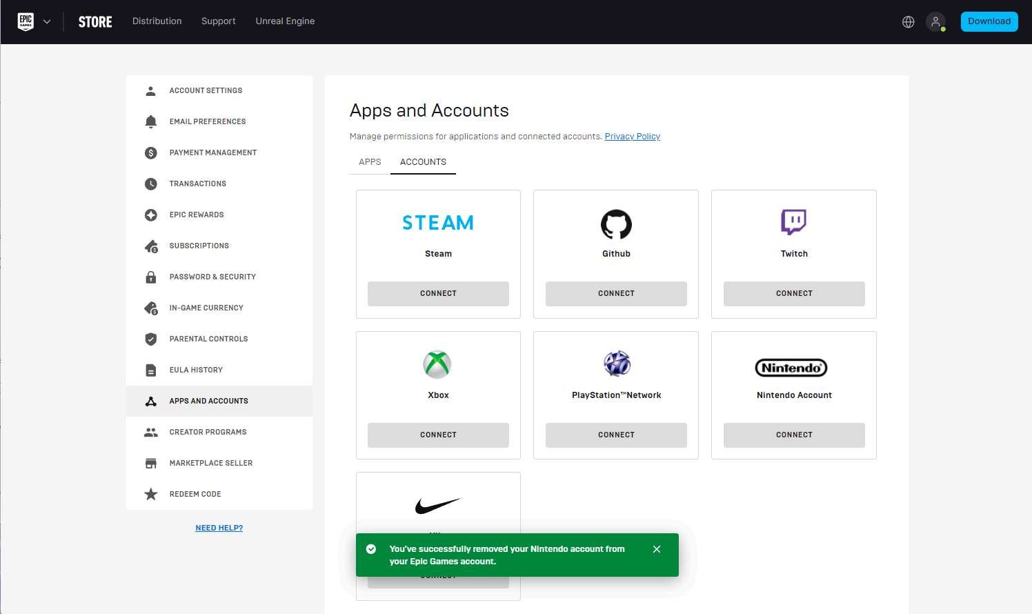Click the Nintendo removal success message text
The image size is (1032, 614).
pos(507,555)
